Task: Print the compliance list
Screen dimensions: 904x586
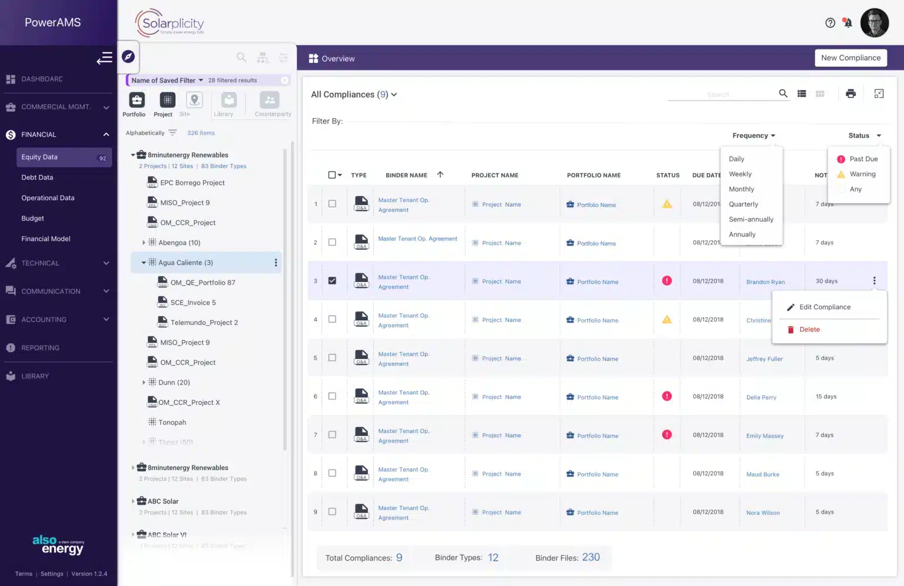Action: click(850, 93)
